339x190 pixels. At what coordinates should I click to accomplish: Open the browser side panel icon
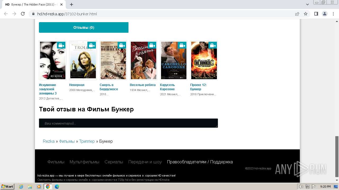click(316, 14)
